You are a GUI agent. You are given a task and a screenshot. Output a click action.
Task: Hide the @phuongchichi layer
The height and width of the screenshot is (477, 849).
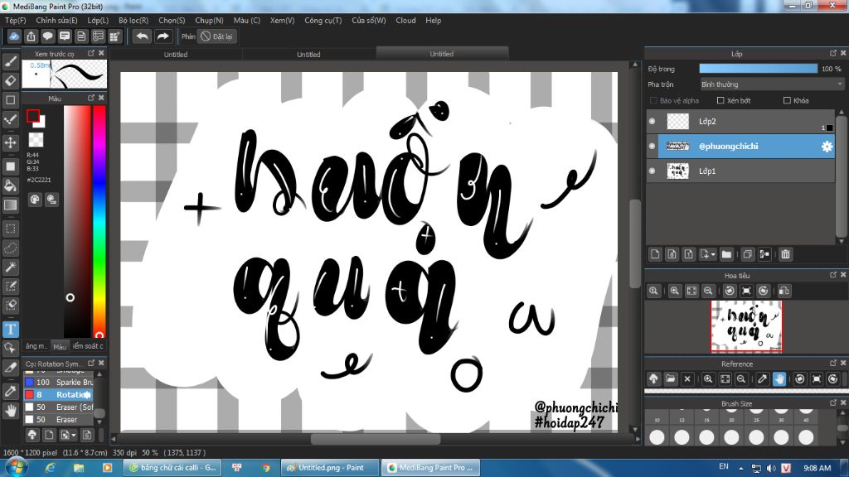[x=652, y=146]
